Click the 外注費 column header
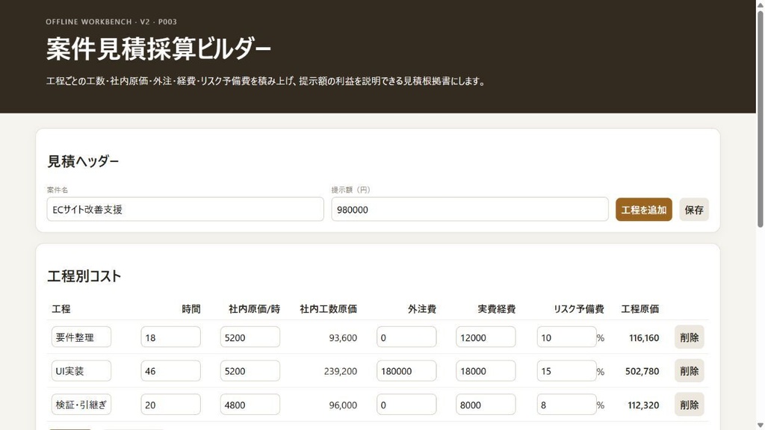Screen dimensions: 765x430 click(x=421, y=308)
